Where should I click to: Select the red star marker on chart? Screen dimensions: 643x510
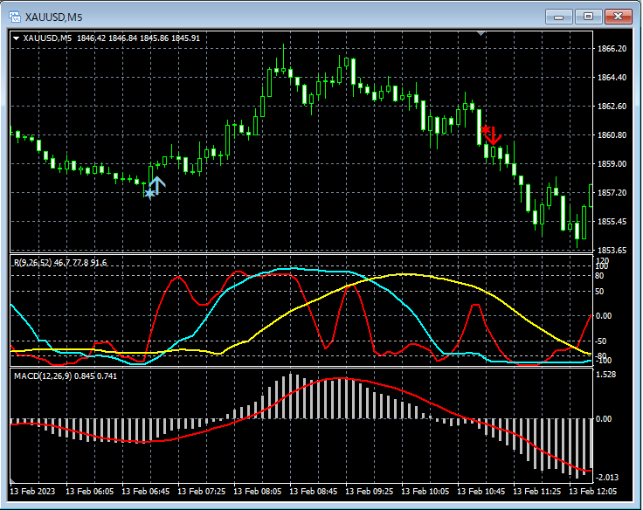[x=486, y=129]
